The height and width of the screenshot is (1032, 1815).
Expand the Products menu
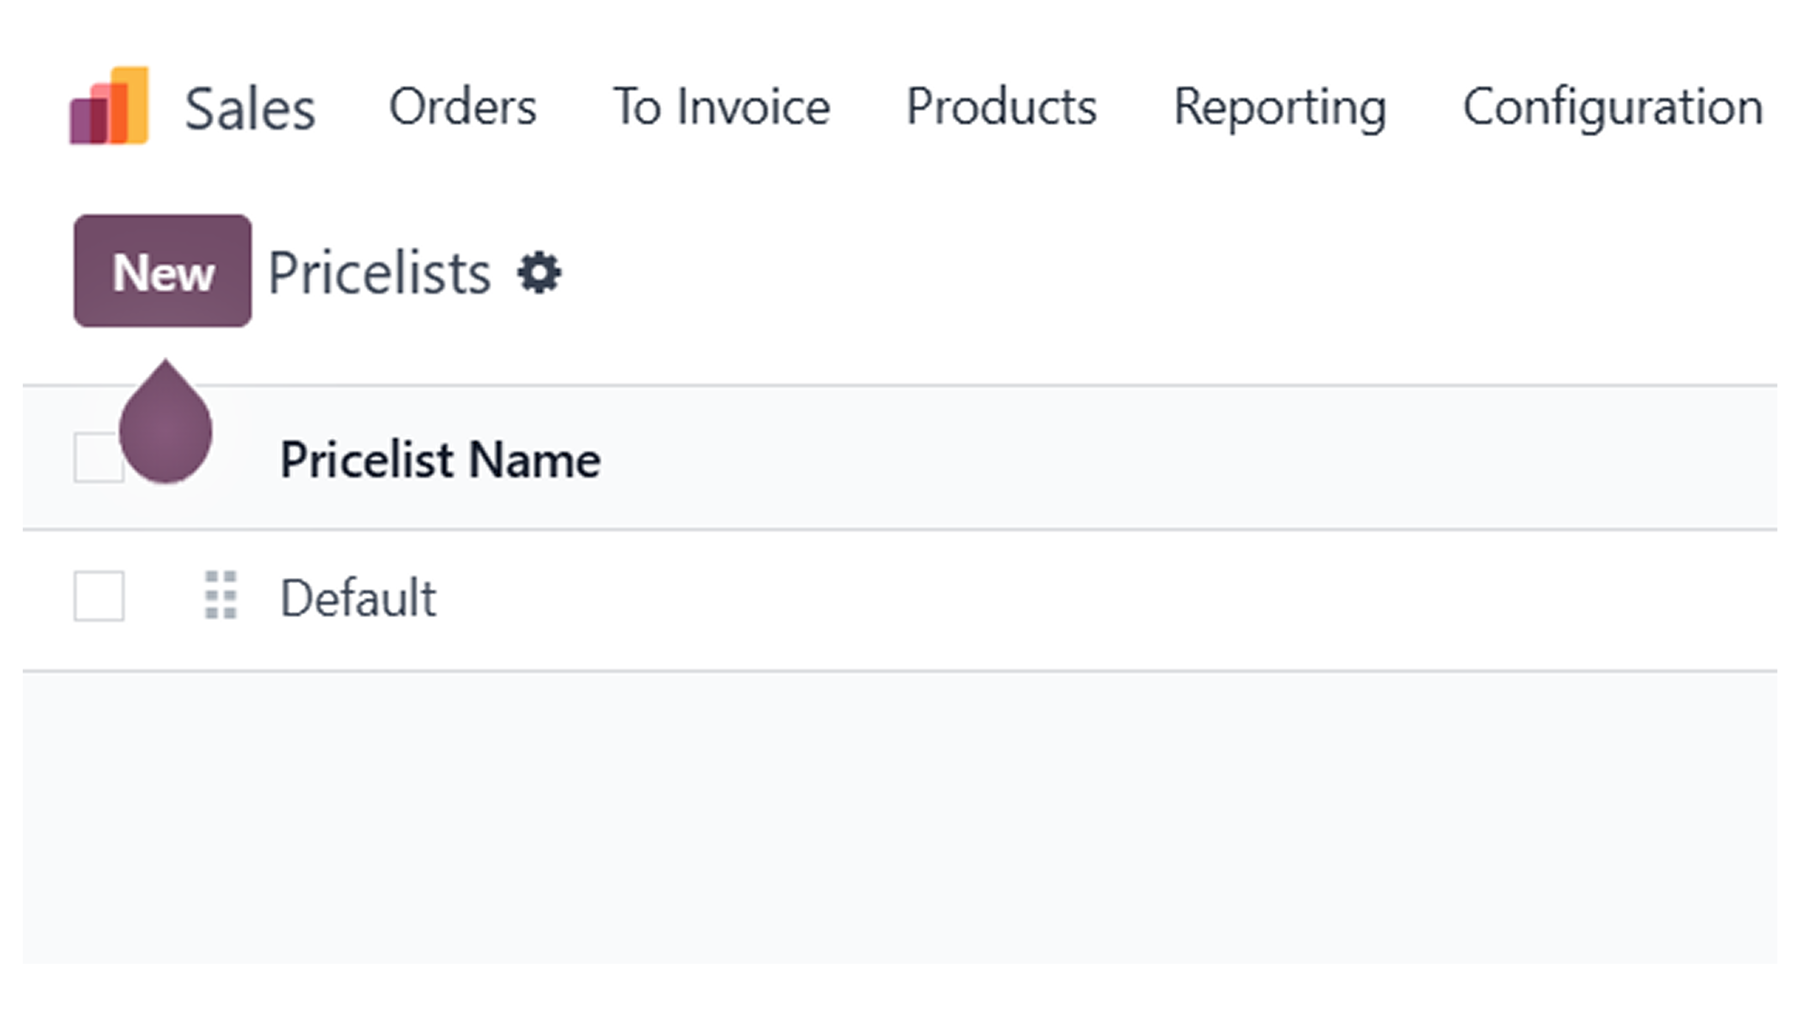tap(1002, 107)
